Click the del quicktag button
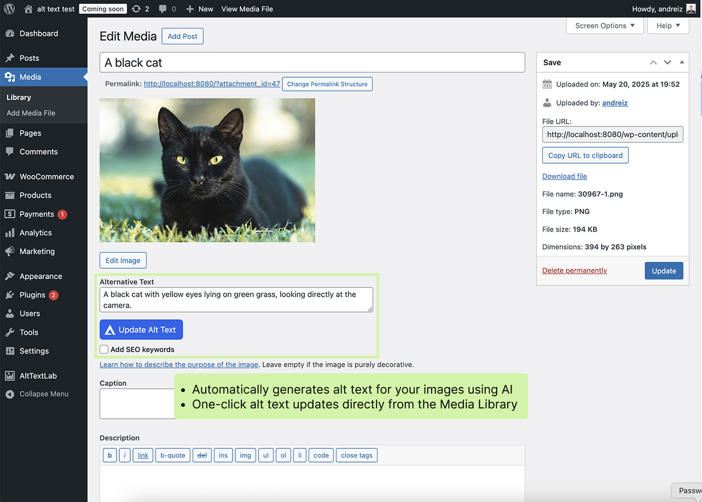The image size is (702, 502). [202, 455]
